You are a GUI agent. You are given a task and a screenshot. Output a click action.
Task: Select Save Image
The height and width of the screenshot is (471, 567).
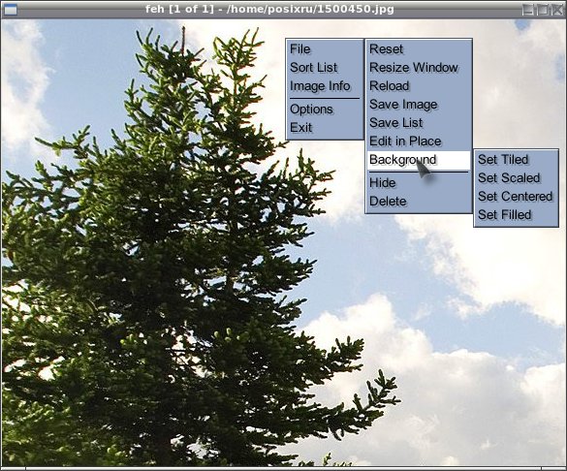point(419,105)
